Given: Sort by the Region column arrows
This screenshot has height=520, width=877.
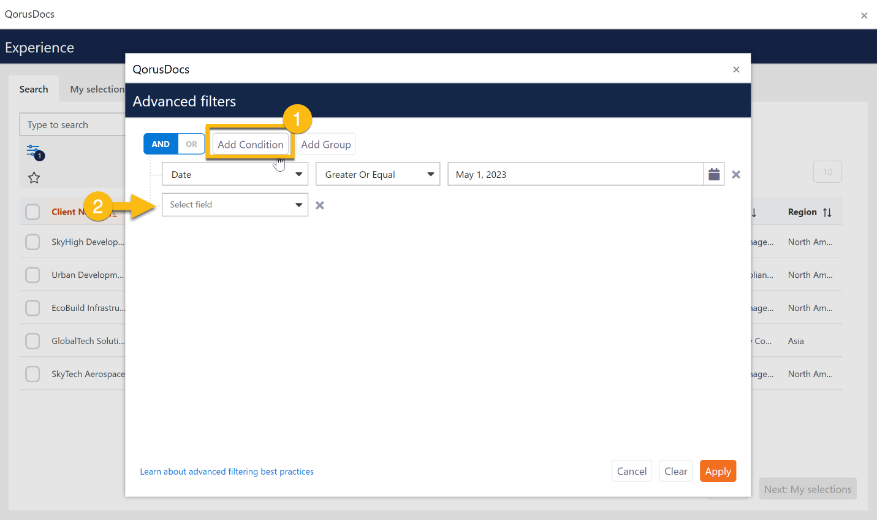Looking at the screenshot, I should 827,212.
